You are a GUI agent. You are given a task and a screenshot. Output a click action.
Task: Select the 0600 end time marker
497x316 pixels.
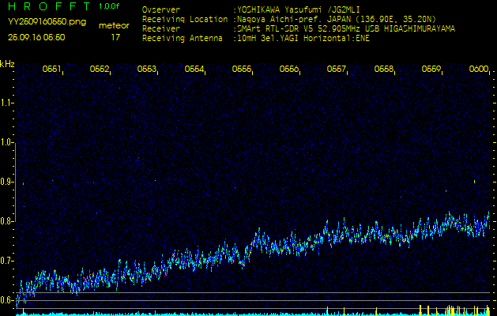pos(479,70)
